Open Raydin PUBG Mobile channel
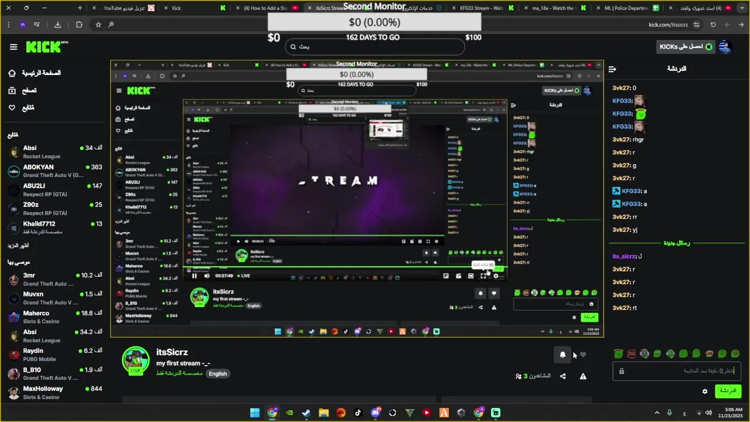750x422 pixels. [x=54, y=355]
